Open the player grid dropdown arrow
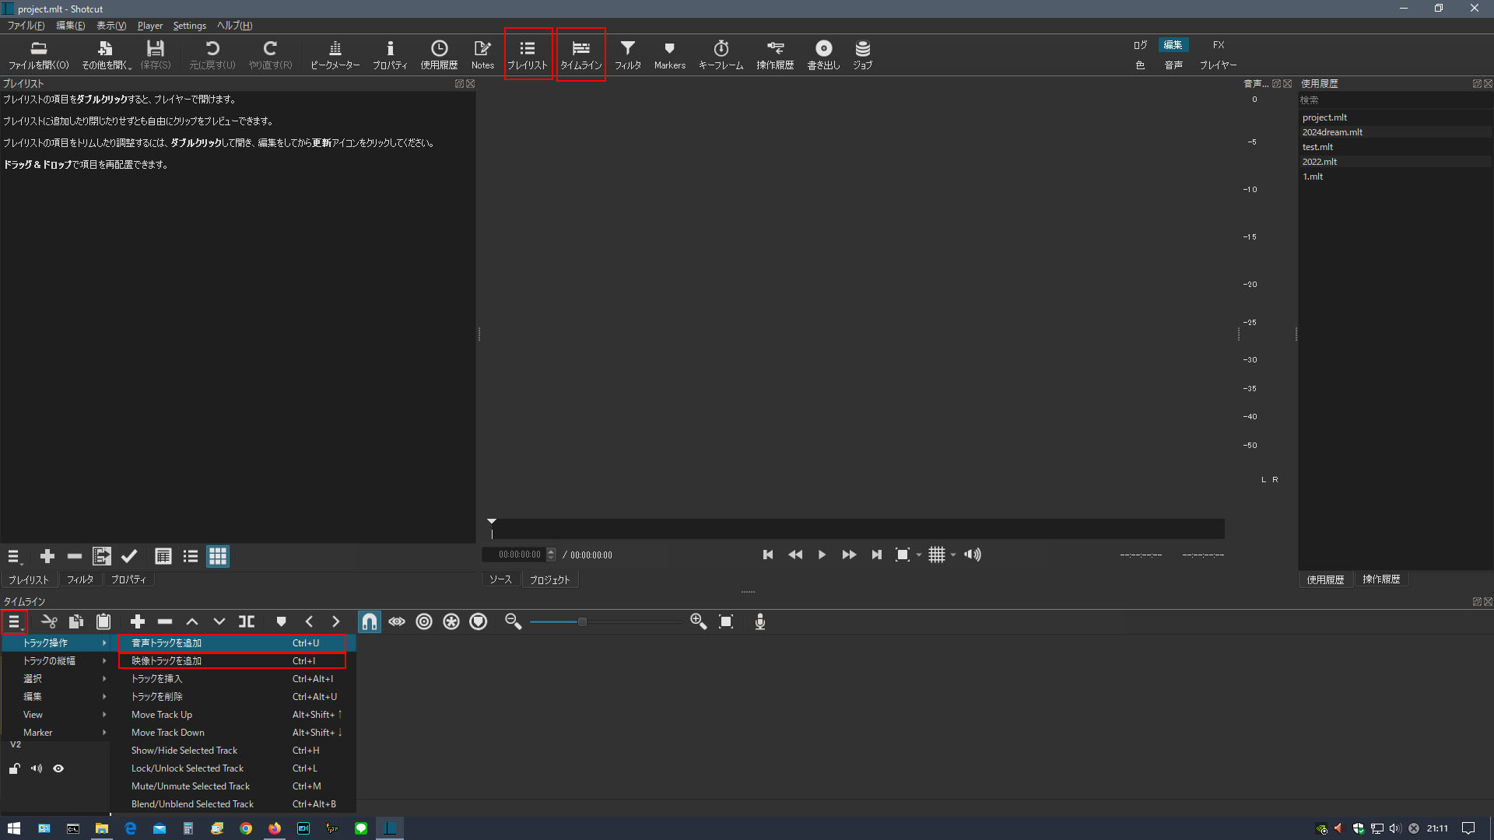This screenshot has height=840, width=1494. pos(953,555)
